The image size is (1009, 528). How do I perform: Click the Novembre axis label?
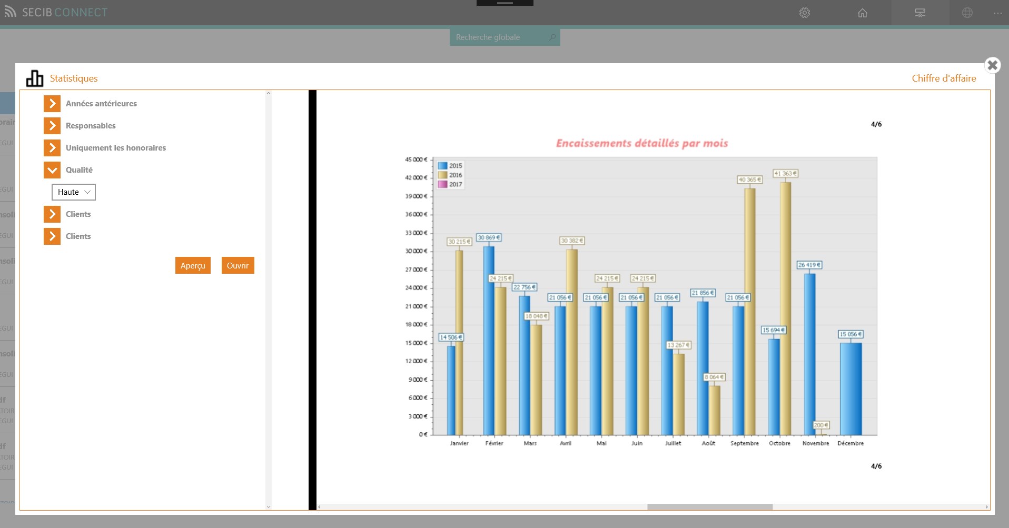coord(816,443)
